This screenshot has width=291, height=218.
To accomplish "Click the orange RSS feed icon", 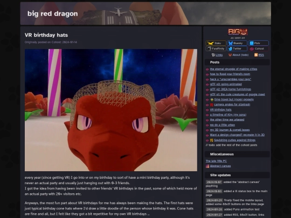I will pos(256,55).
